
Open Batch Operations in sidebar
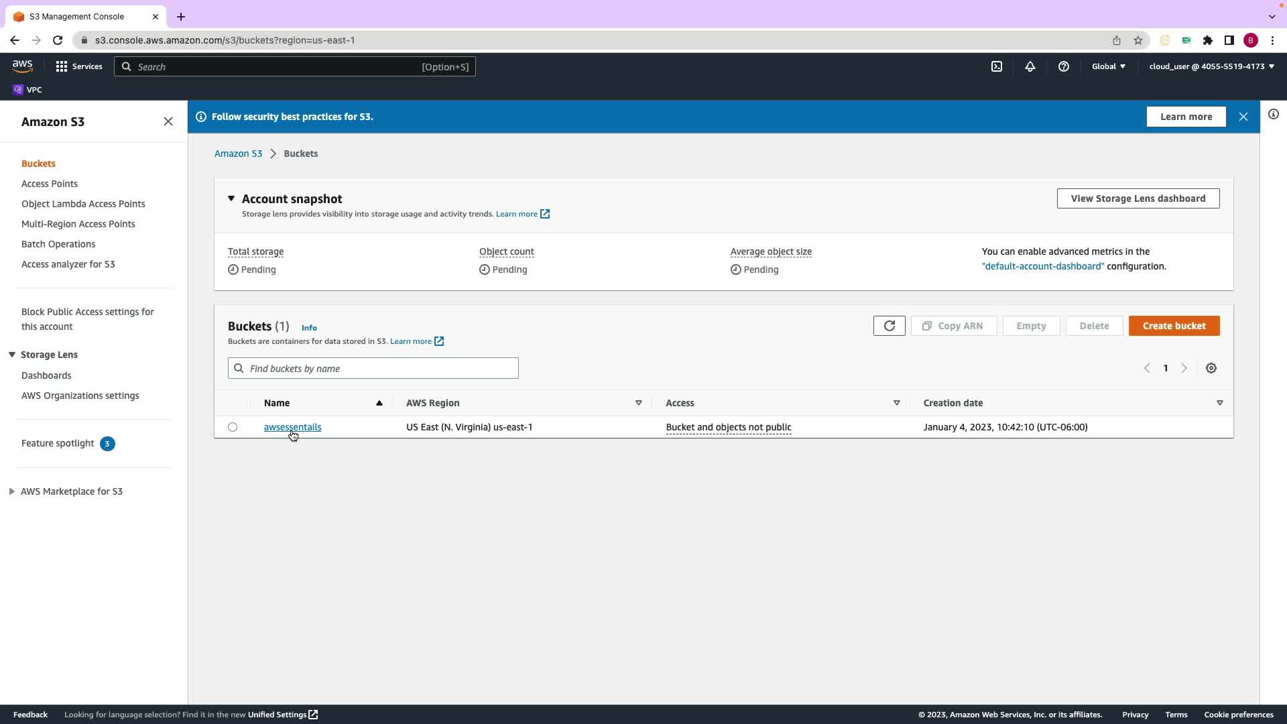pyautogui.click(x=58, y=244)
